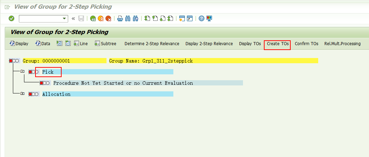Click Display TOs button
This screenshot has height=157, width=369.
click(250, 44)
